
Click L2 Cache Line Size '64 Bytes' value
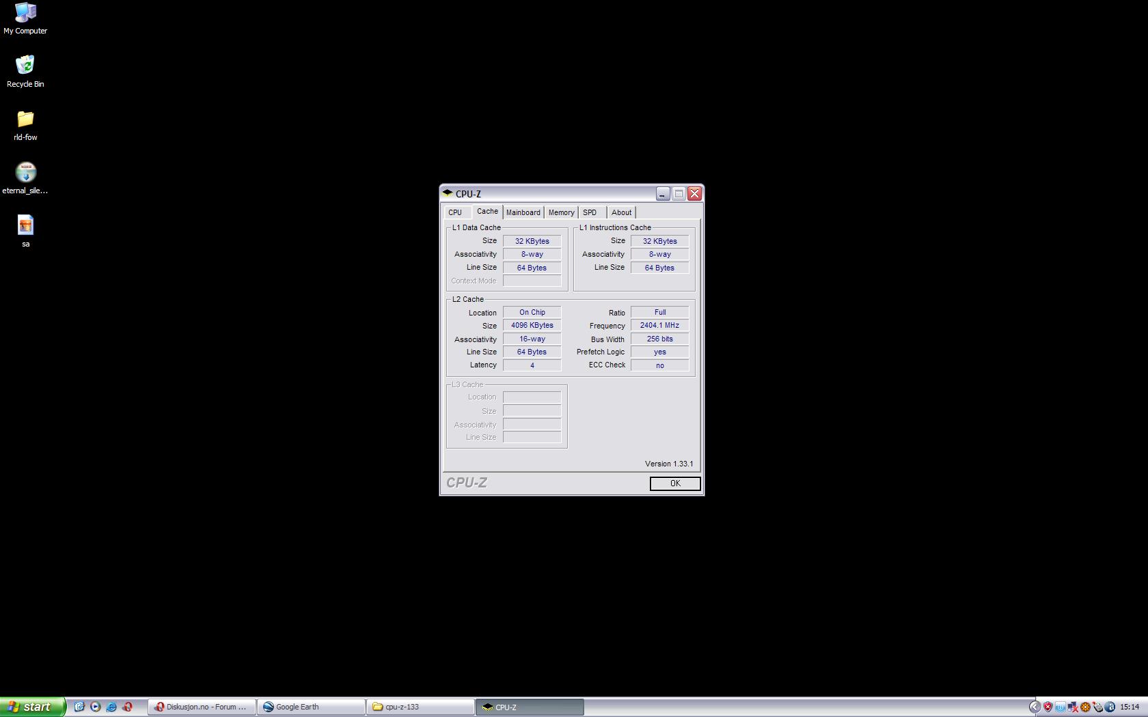(x=532, y=352)
